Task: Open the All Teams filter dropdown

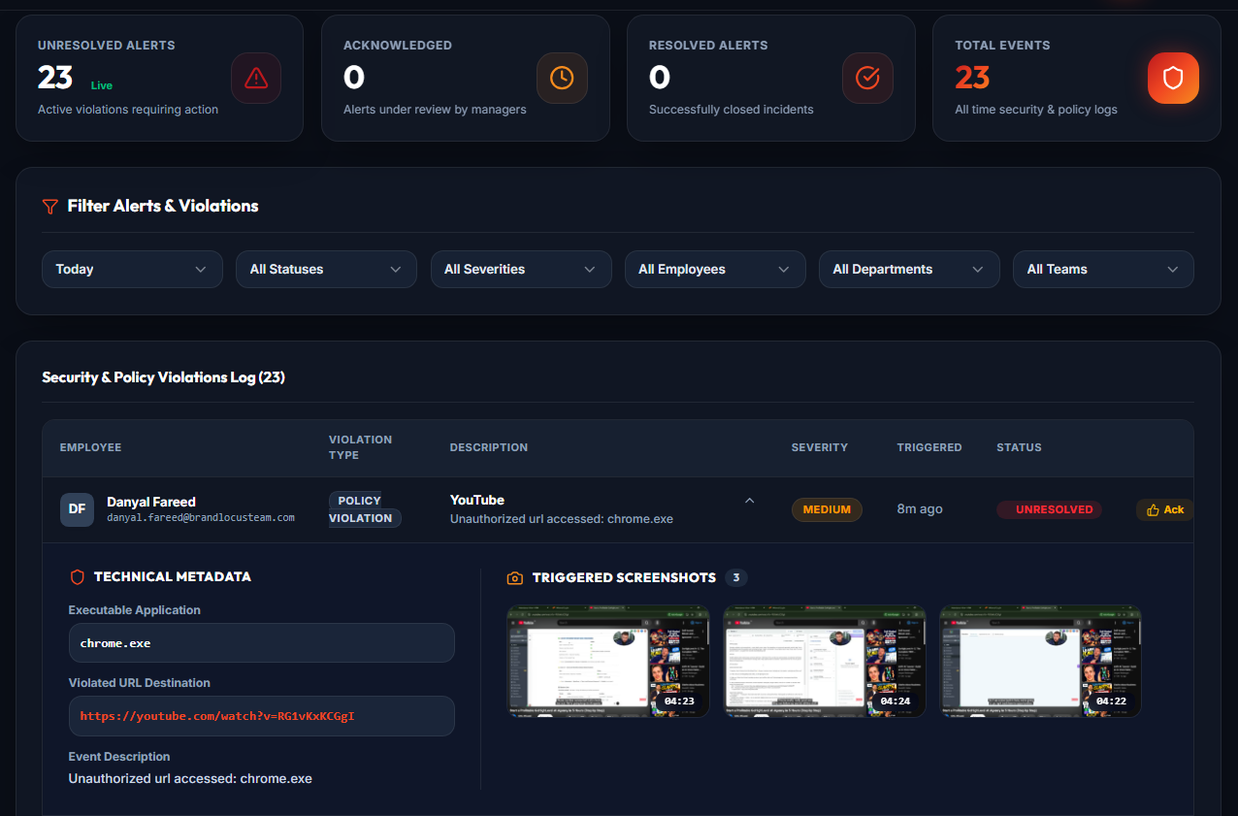Action: pos(1103,270)
